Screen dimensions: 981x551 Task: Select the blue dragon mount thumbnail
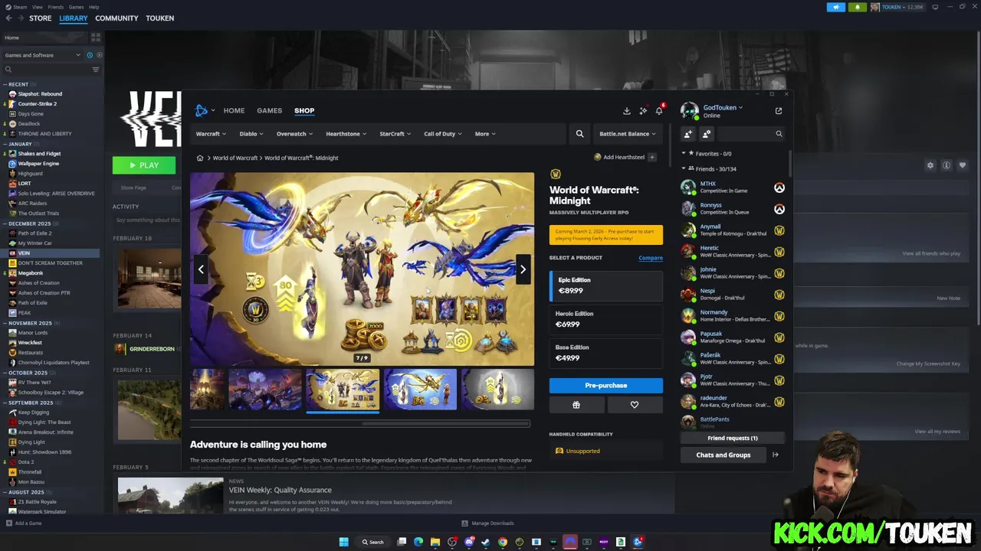(420, 390)
